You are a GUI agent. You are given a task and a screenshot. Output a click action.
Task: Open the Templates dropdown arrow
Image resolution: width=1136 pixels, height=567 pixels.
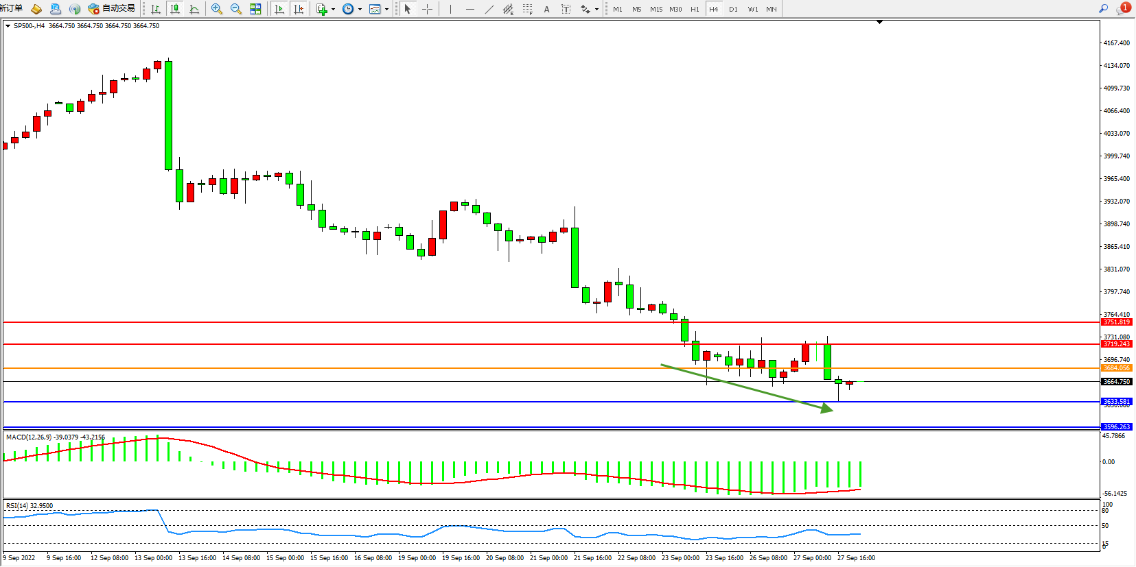[386, 9]
